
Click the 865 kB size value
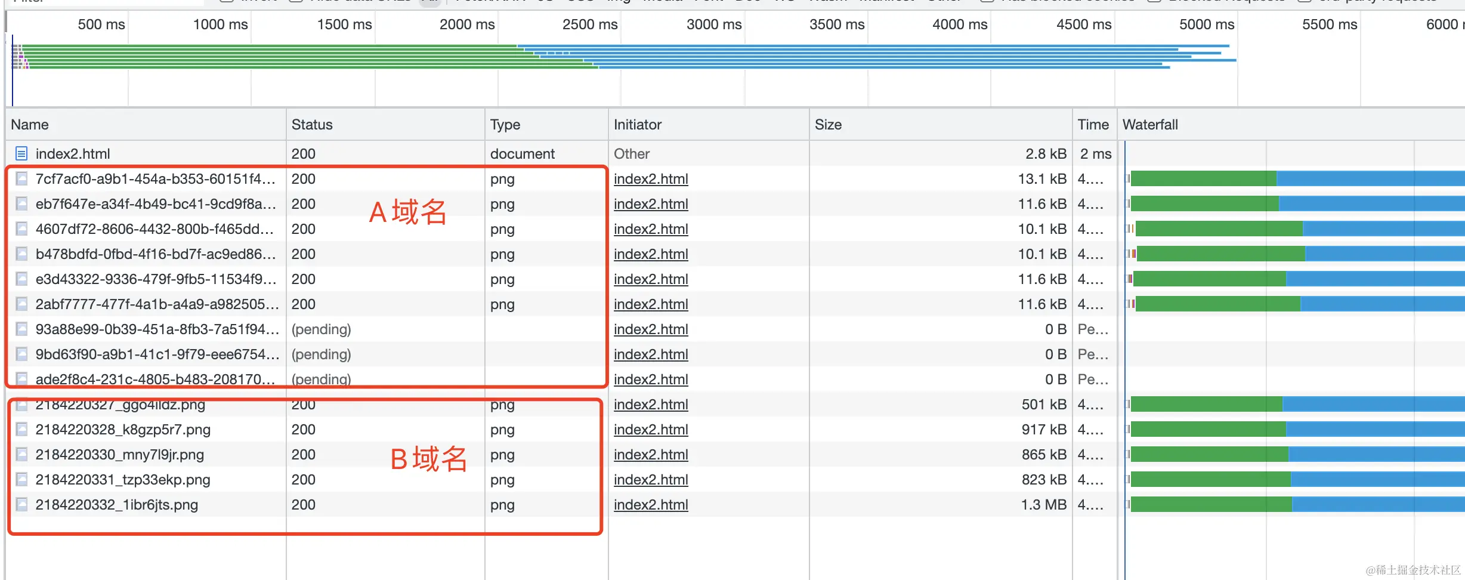click(1044, 455)
